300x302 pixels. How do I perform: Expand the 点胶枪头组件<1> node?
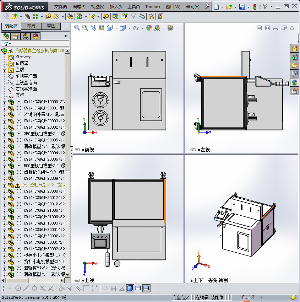[x=4, y=173]
